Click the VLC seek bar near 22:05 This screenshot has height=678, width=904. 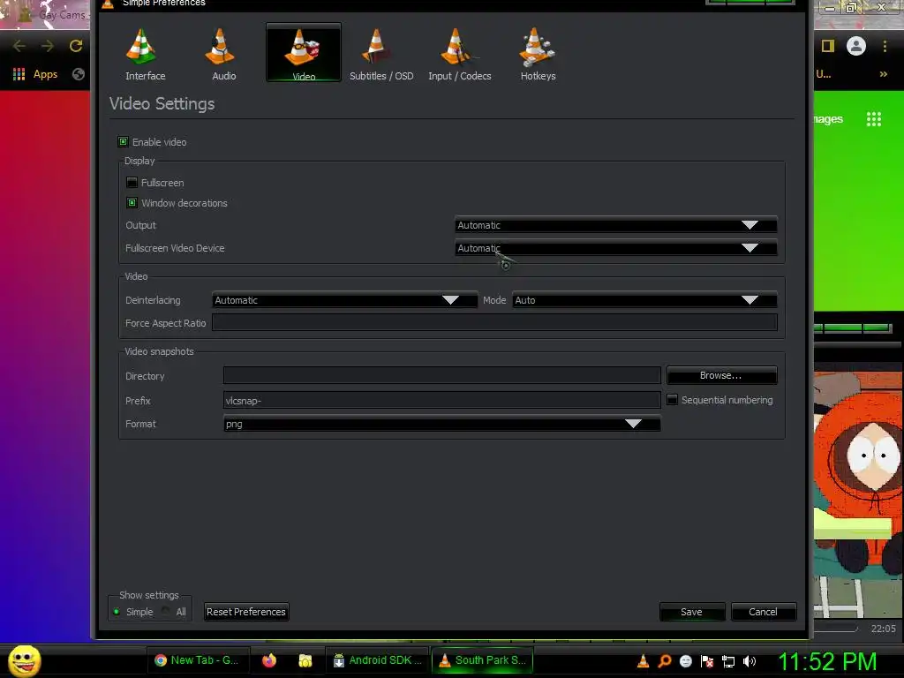coord(835,629)
